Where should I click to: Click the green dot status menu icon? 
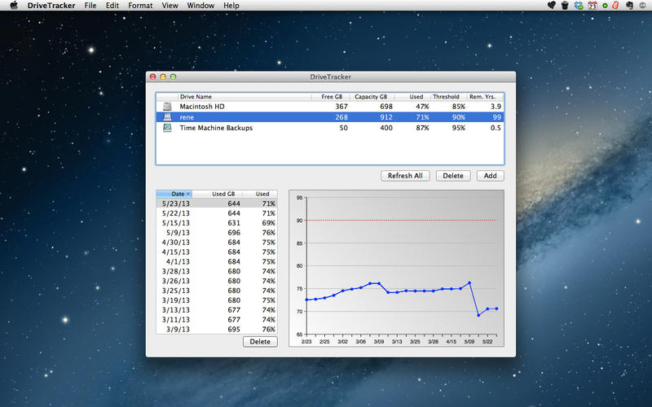tap(605, 6)
